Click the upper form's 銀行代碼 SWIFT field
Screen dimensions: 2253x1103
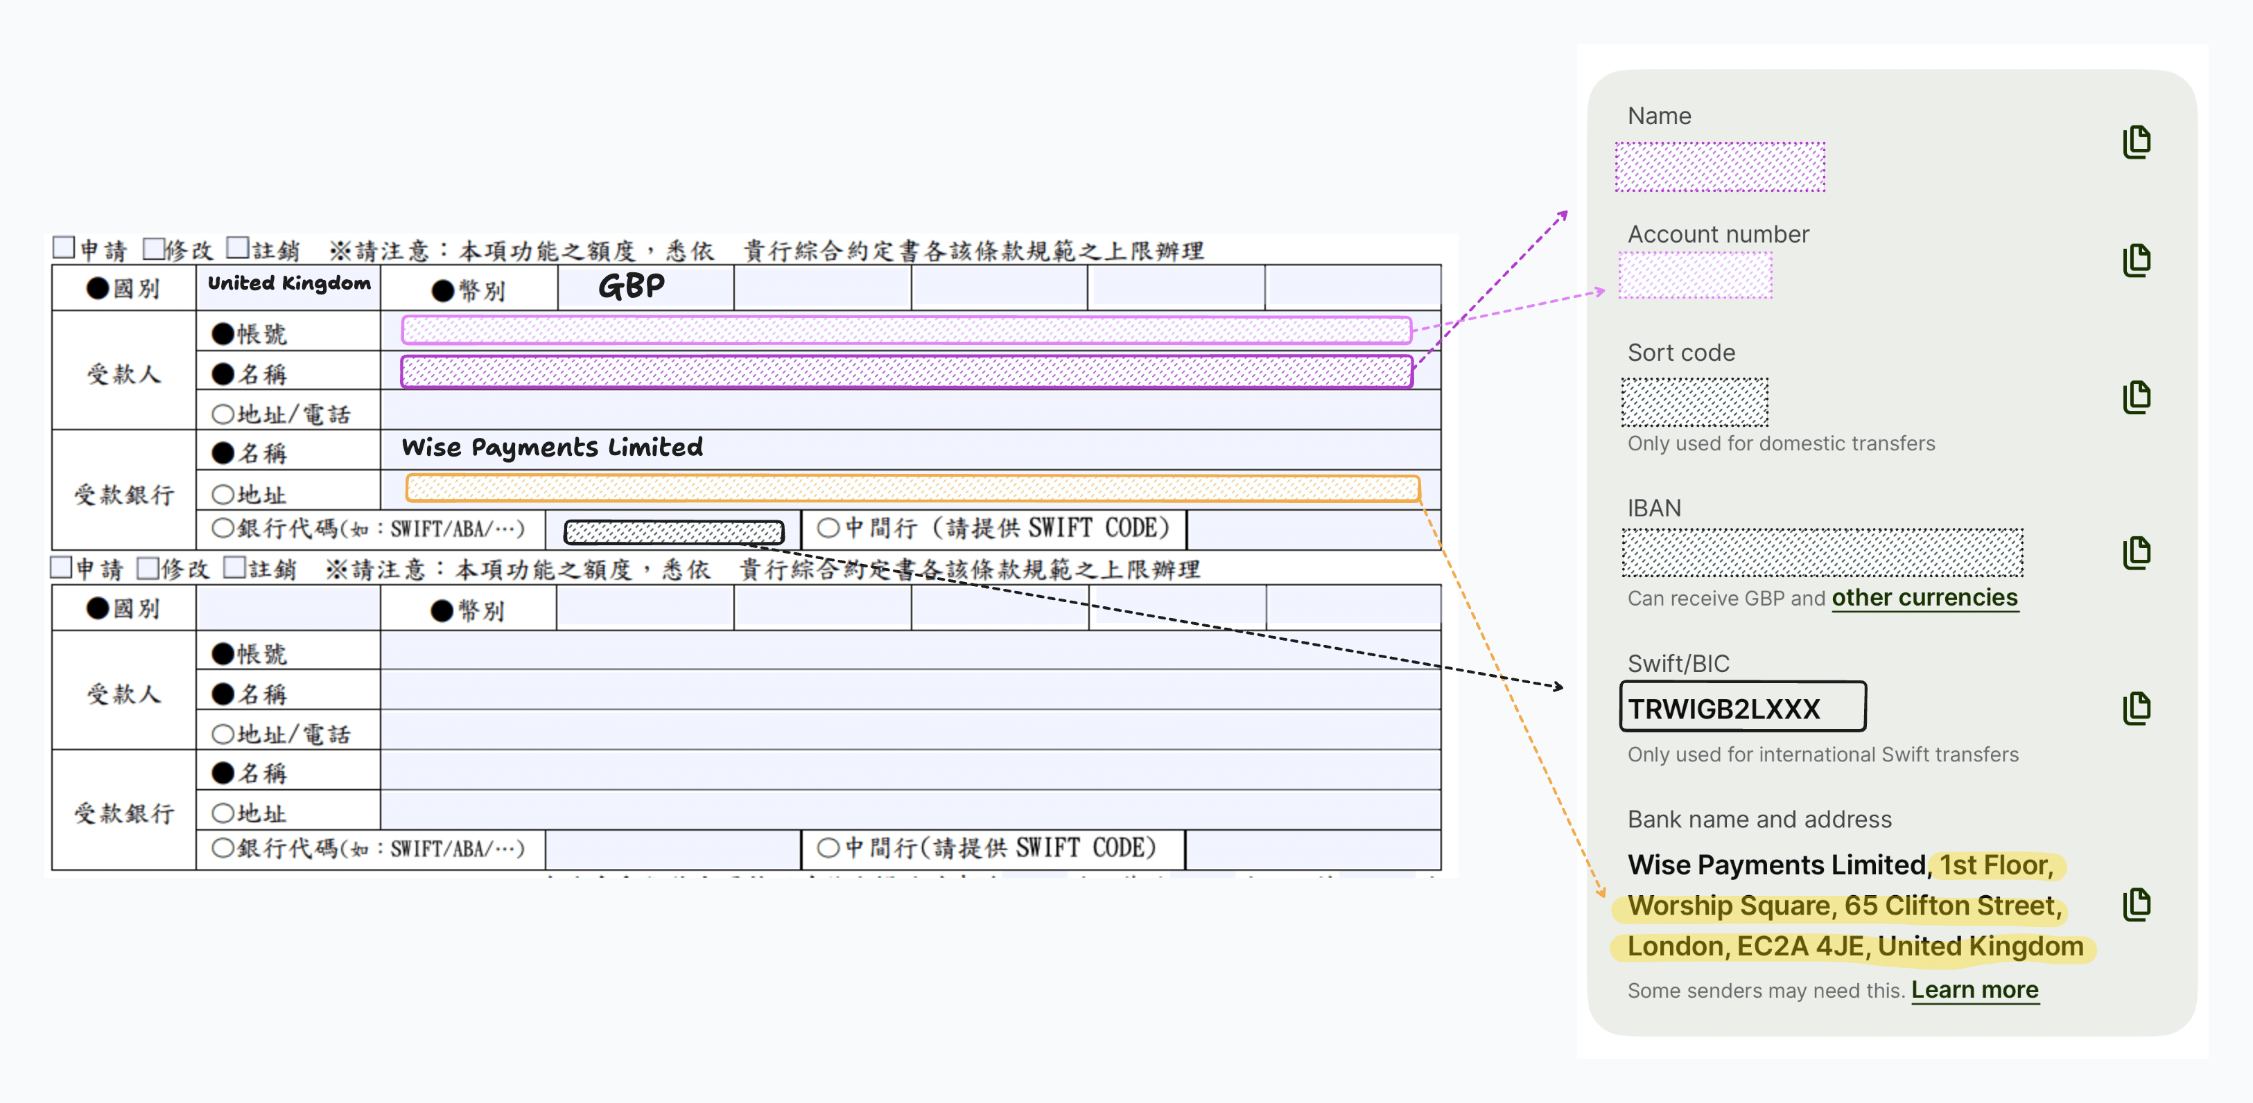tap(673, 531)
